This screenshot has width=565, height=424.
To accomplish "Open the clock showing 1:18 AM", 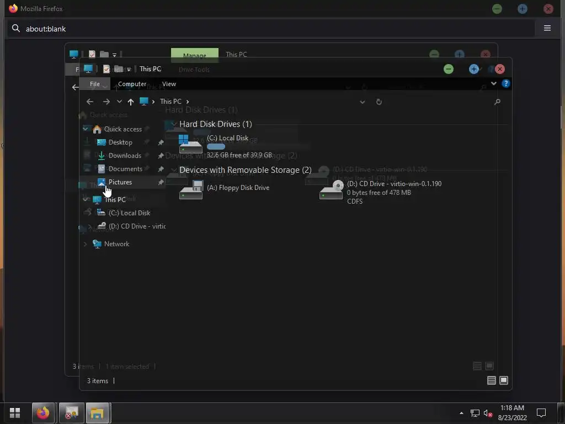I will (x=512, y=413).
